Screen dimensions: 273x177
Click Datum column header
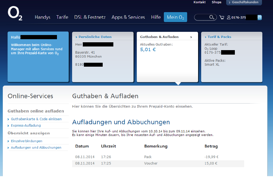[x=82, y=146]
